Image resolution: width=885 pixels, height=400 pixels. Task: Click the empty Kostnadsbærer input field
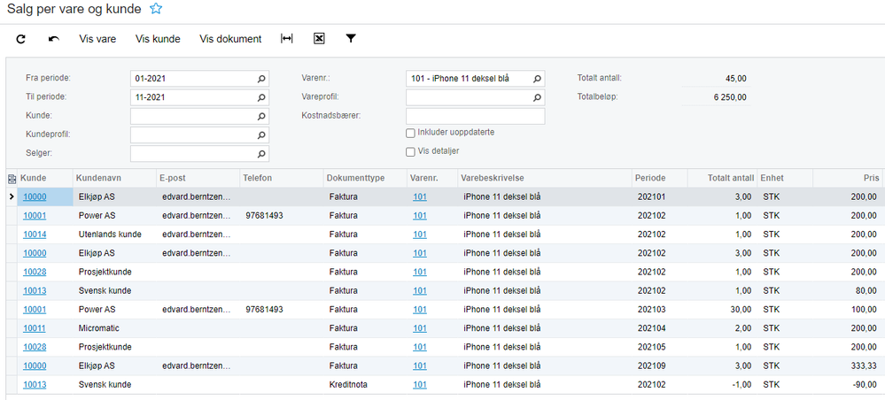tap(475, 116)
